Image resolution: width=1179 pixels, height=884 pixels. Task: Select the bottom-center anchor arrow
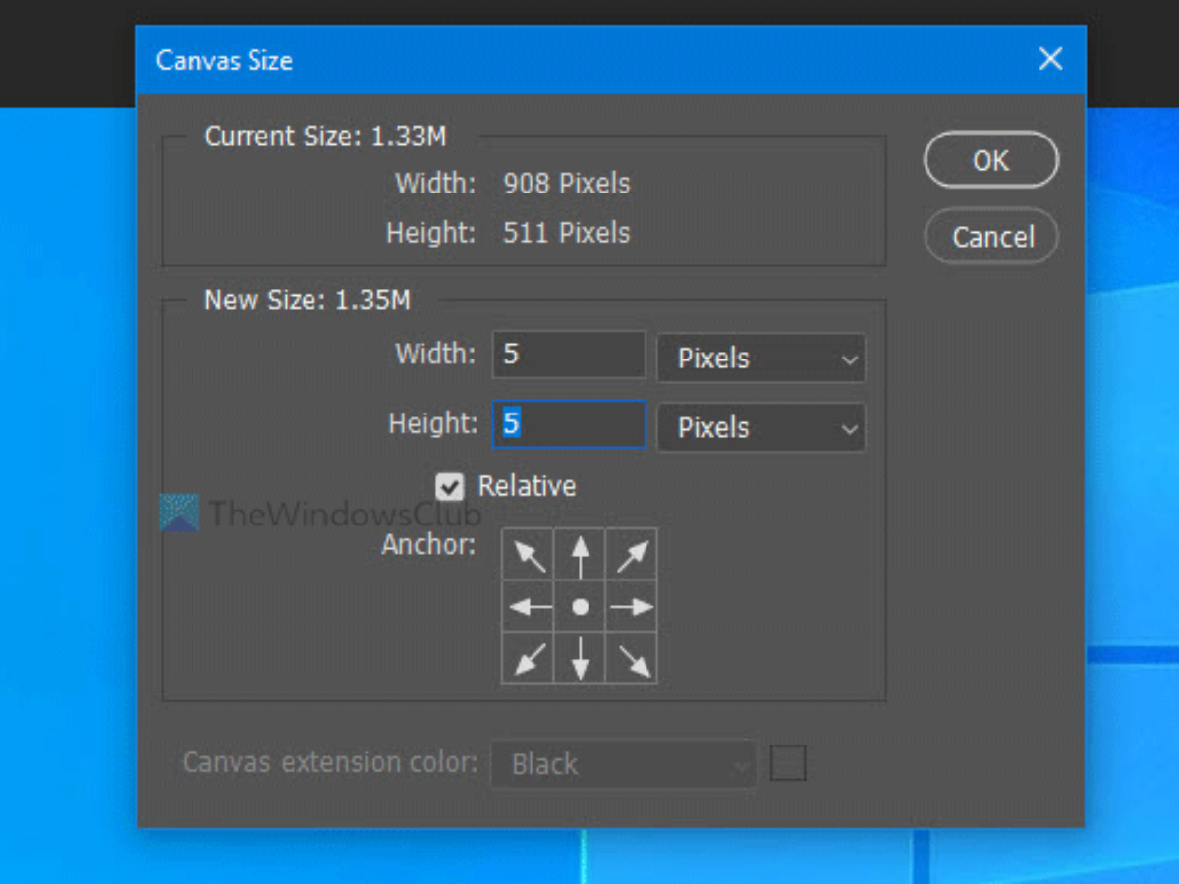tap(581, 658)
